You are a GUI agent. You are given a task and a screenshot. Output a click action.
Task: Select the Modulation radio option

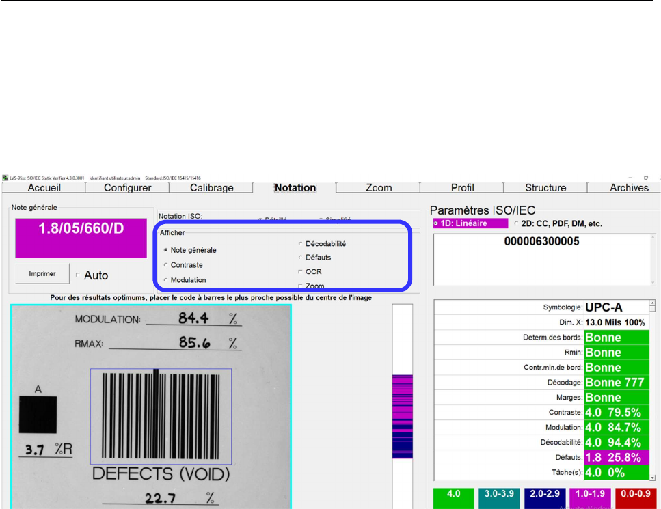coord(166,280)
